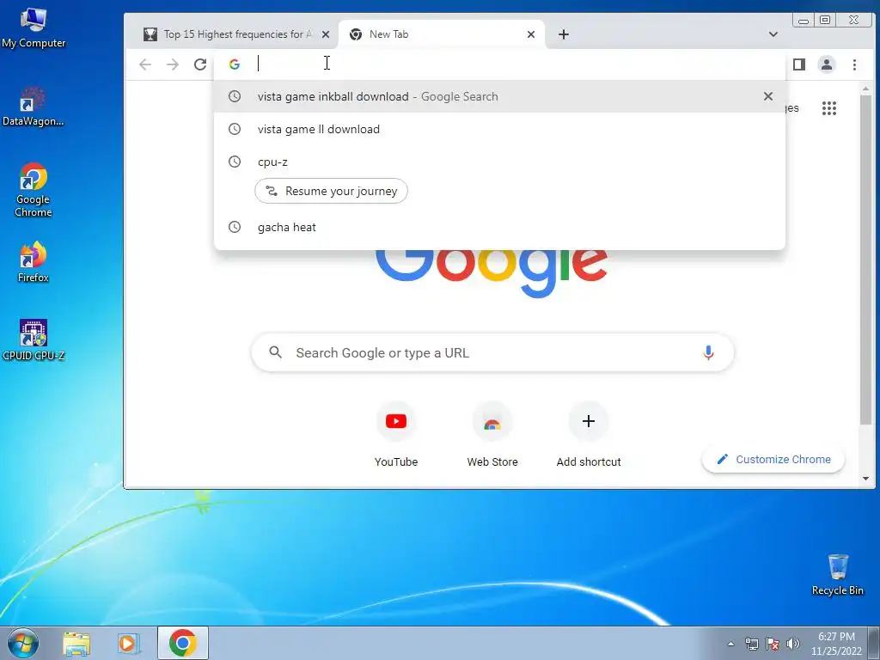Image resolution: width=880 pixels, height=660 pixels.
Task: Switch to Top 15 Highest frequencies tab
Action: 235,34
